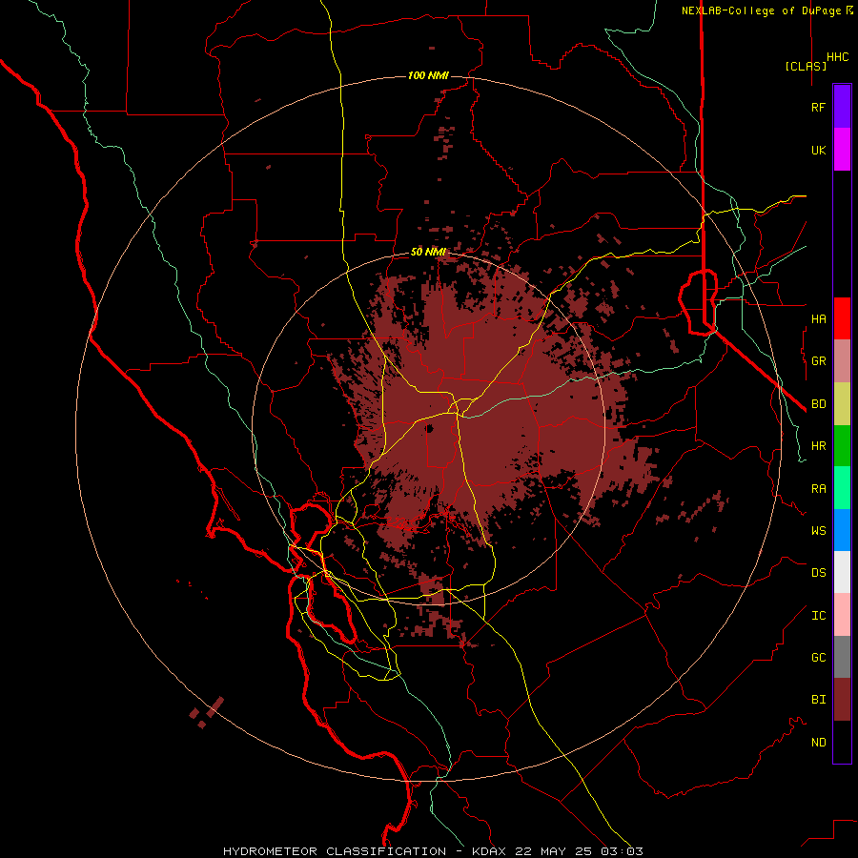
Task: Click the ND black legend swatch
Action: [842, 742]
